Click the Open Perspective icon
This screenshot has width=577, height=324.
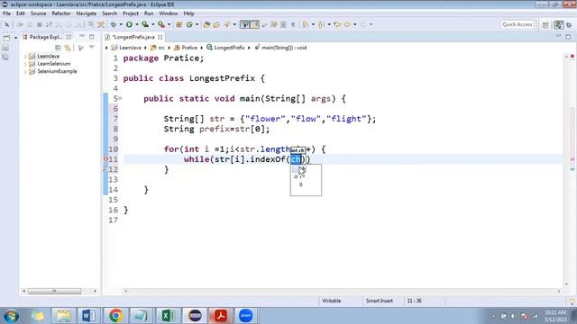tap(545, 24)
